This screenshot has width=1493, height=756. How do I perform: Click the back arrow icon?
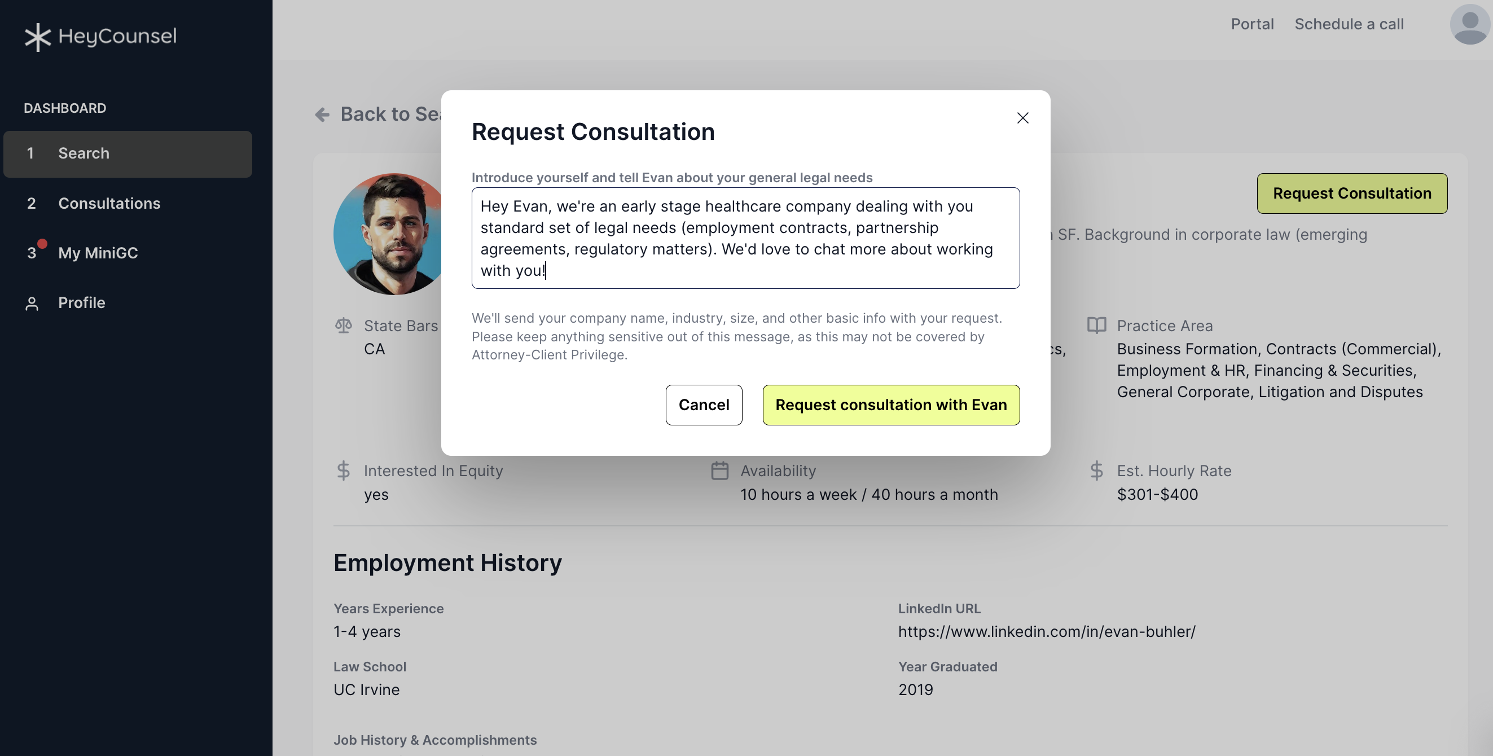322,115
